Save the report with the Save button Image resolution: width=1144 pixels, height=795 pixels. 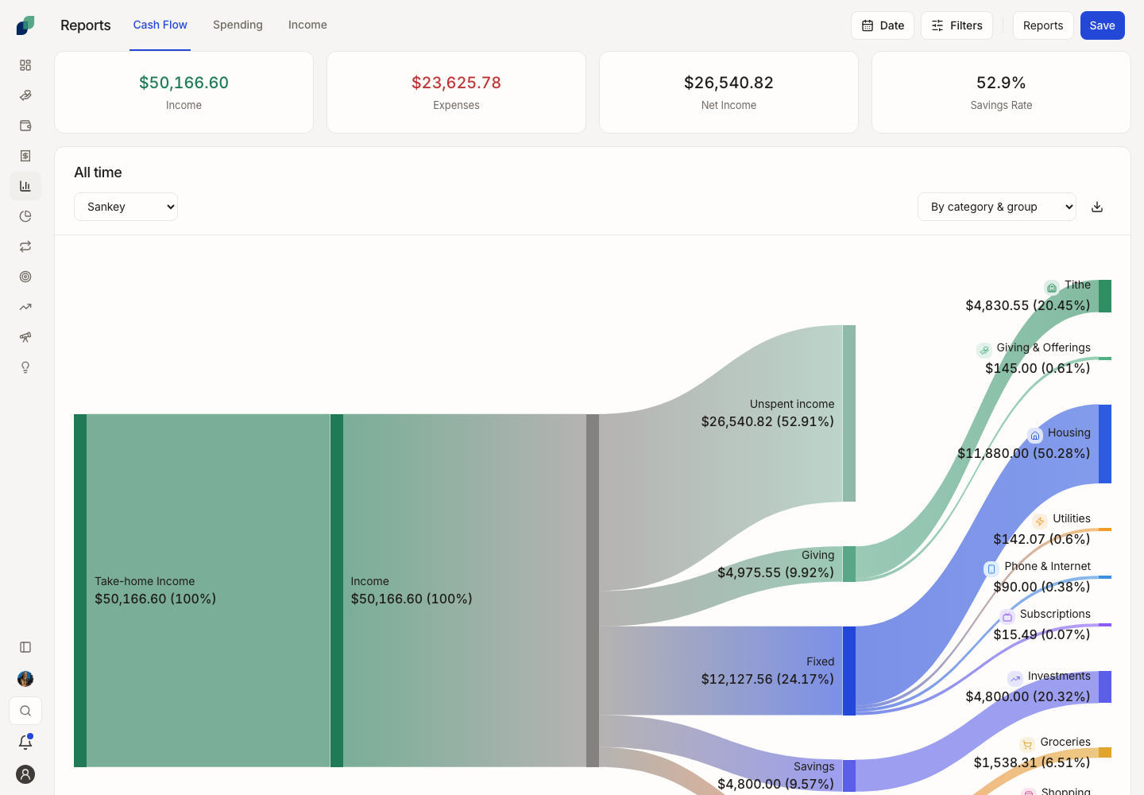pos(1103,25)
